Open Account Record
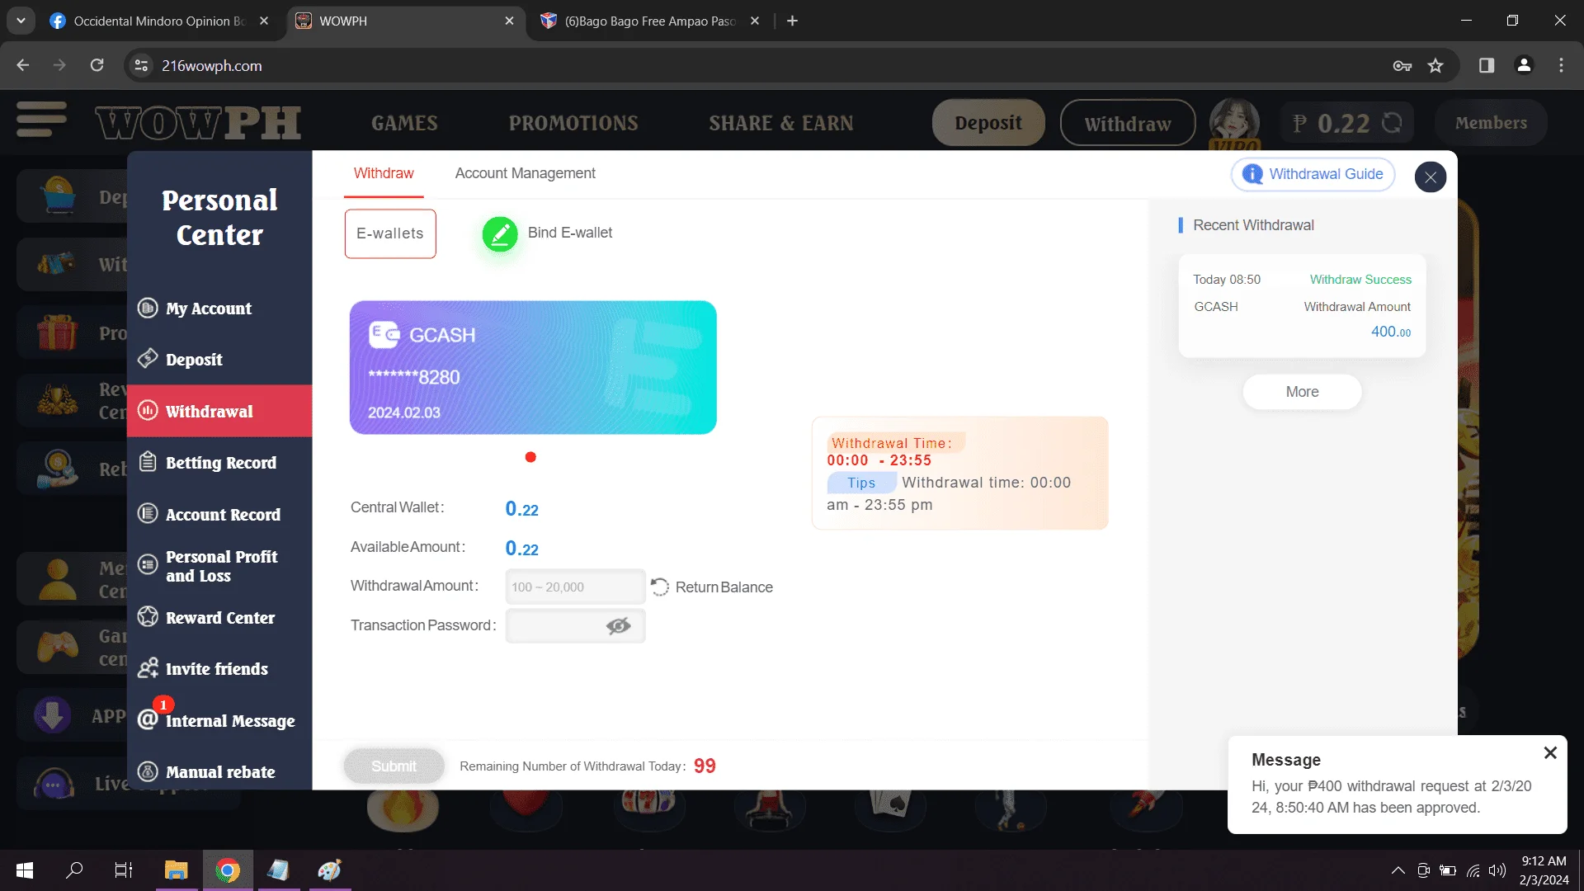This screenshot has height=891, width=1584. pyautogui.click(x=219, y=514)
